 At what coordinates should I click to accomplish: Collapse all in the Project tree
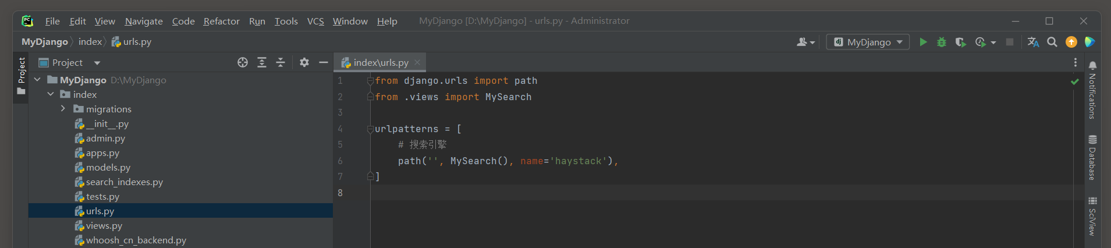[x=281, y=62]
